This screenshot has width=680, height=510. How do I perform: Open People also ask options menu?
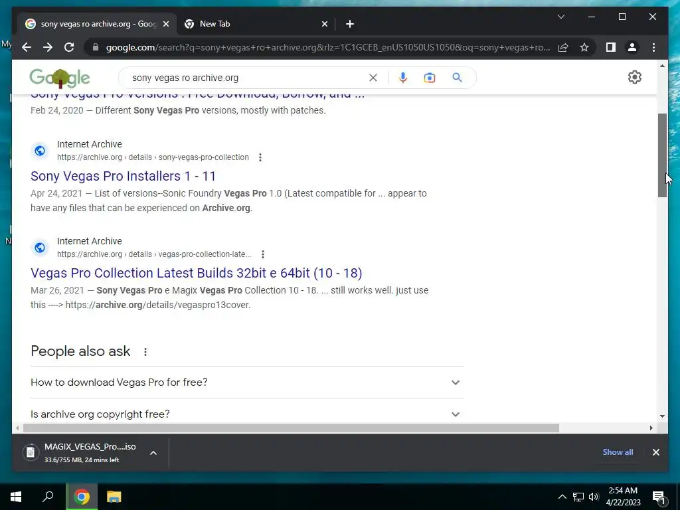tap(145, 352)
